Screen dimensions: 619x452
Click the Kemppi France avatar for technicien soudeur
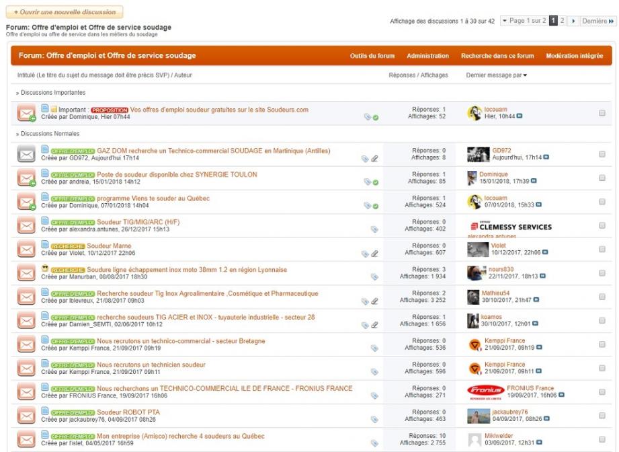click(474, 368)
